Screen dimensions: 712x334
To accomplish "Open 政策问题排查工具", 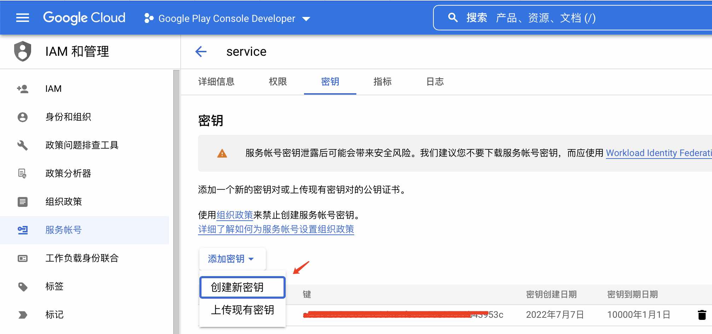I will 84,145.
